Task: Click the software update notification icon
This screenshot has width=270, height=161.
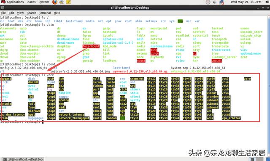Action: point(208,2)
